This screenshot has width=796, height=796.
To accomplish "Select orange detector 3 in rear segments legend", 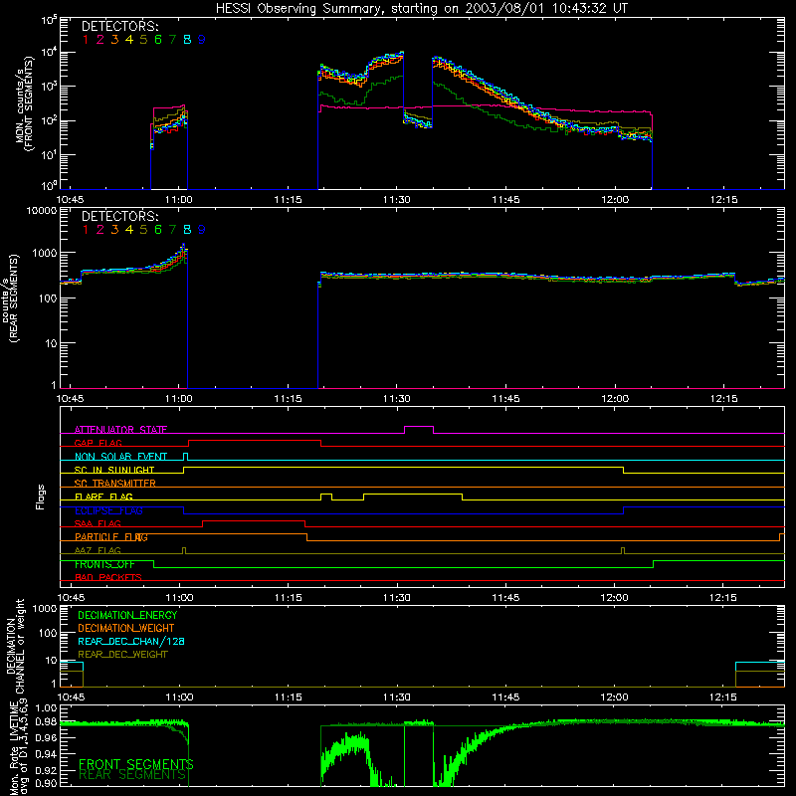I will tap(114, 230).
